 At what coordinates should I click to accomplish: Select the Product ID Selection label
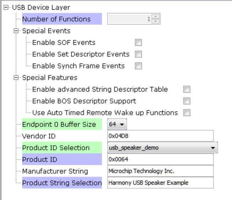pyautogui.click(x=62, y=148)
